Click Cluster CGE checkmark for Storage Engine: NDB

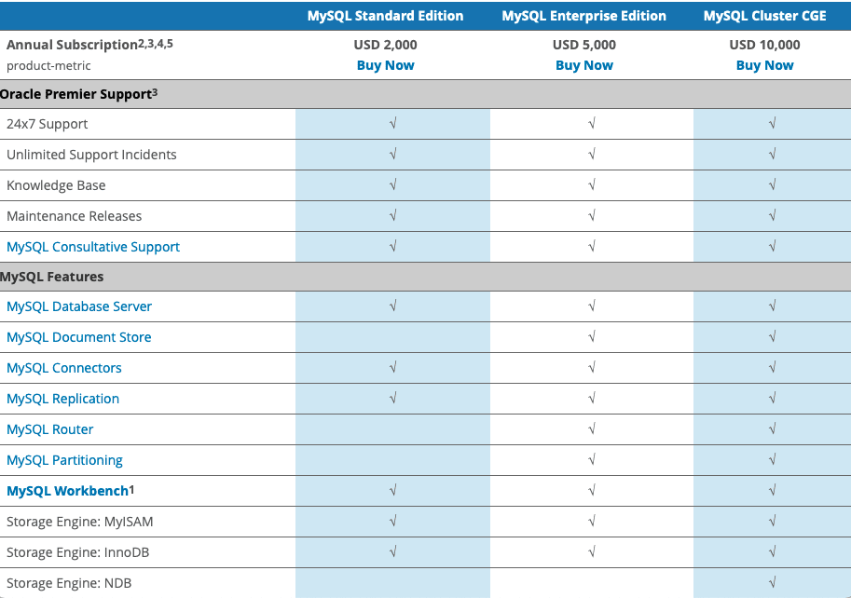tap(773, 583)
